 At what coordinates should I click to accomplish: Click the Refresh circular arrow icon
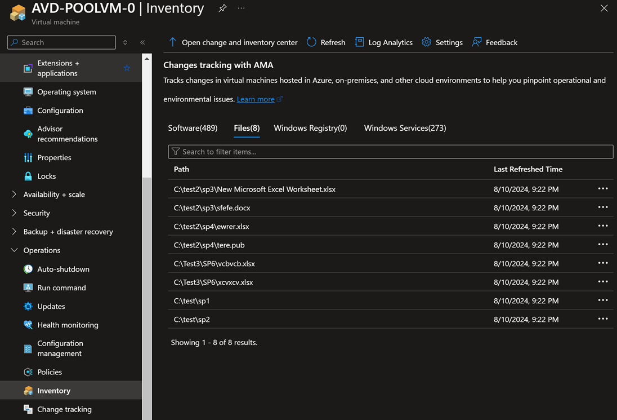[311, 42]
